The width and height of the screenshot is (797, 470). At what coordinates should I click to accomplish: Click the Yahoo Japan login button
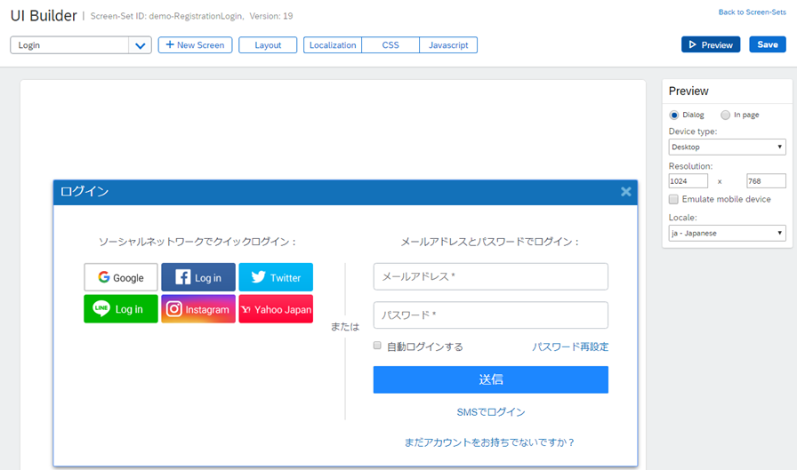(x=276, y=308)
